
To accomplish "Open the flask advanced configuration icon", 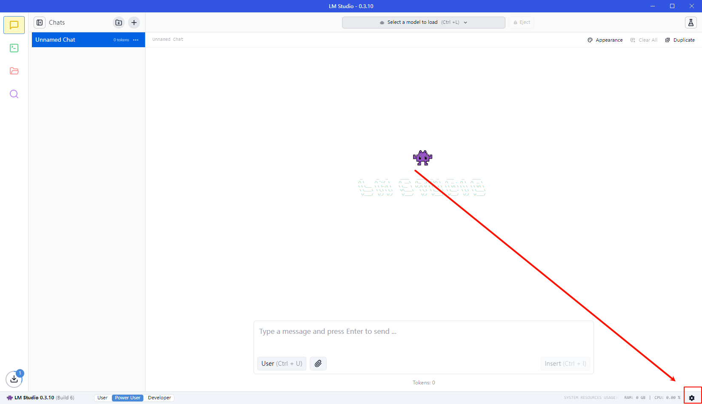I will [691, 23].
